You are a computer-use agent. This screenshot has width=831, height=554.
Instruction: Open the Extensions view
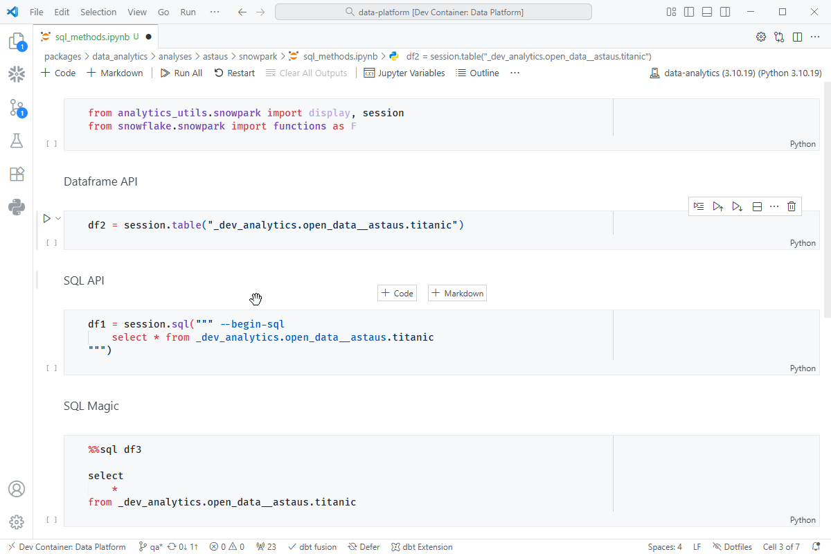17,174
